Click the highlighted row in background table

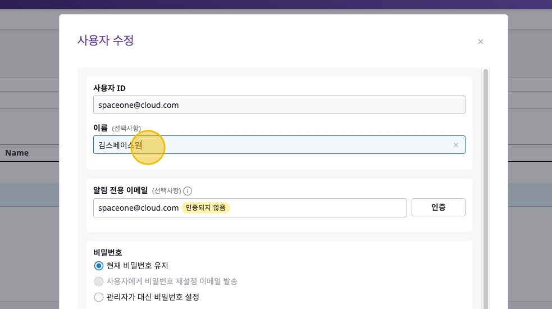coord(28,194)
